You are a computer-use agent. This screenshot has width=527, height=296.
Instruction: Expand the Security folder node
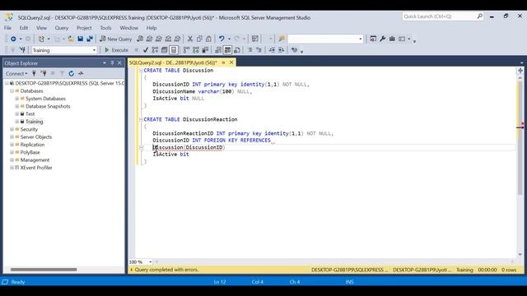pos(12,129)
